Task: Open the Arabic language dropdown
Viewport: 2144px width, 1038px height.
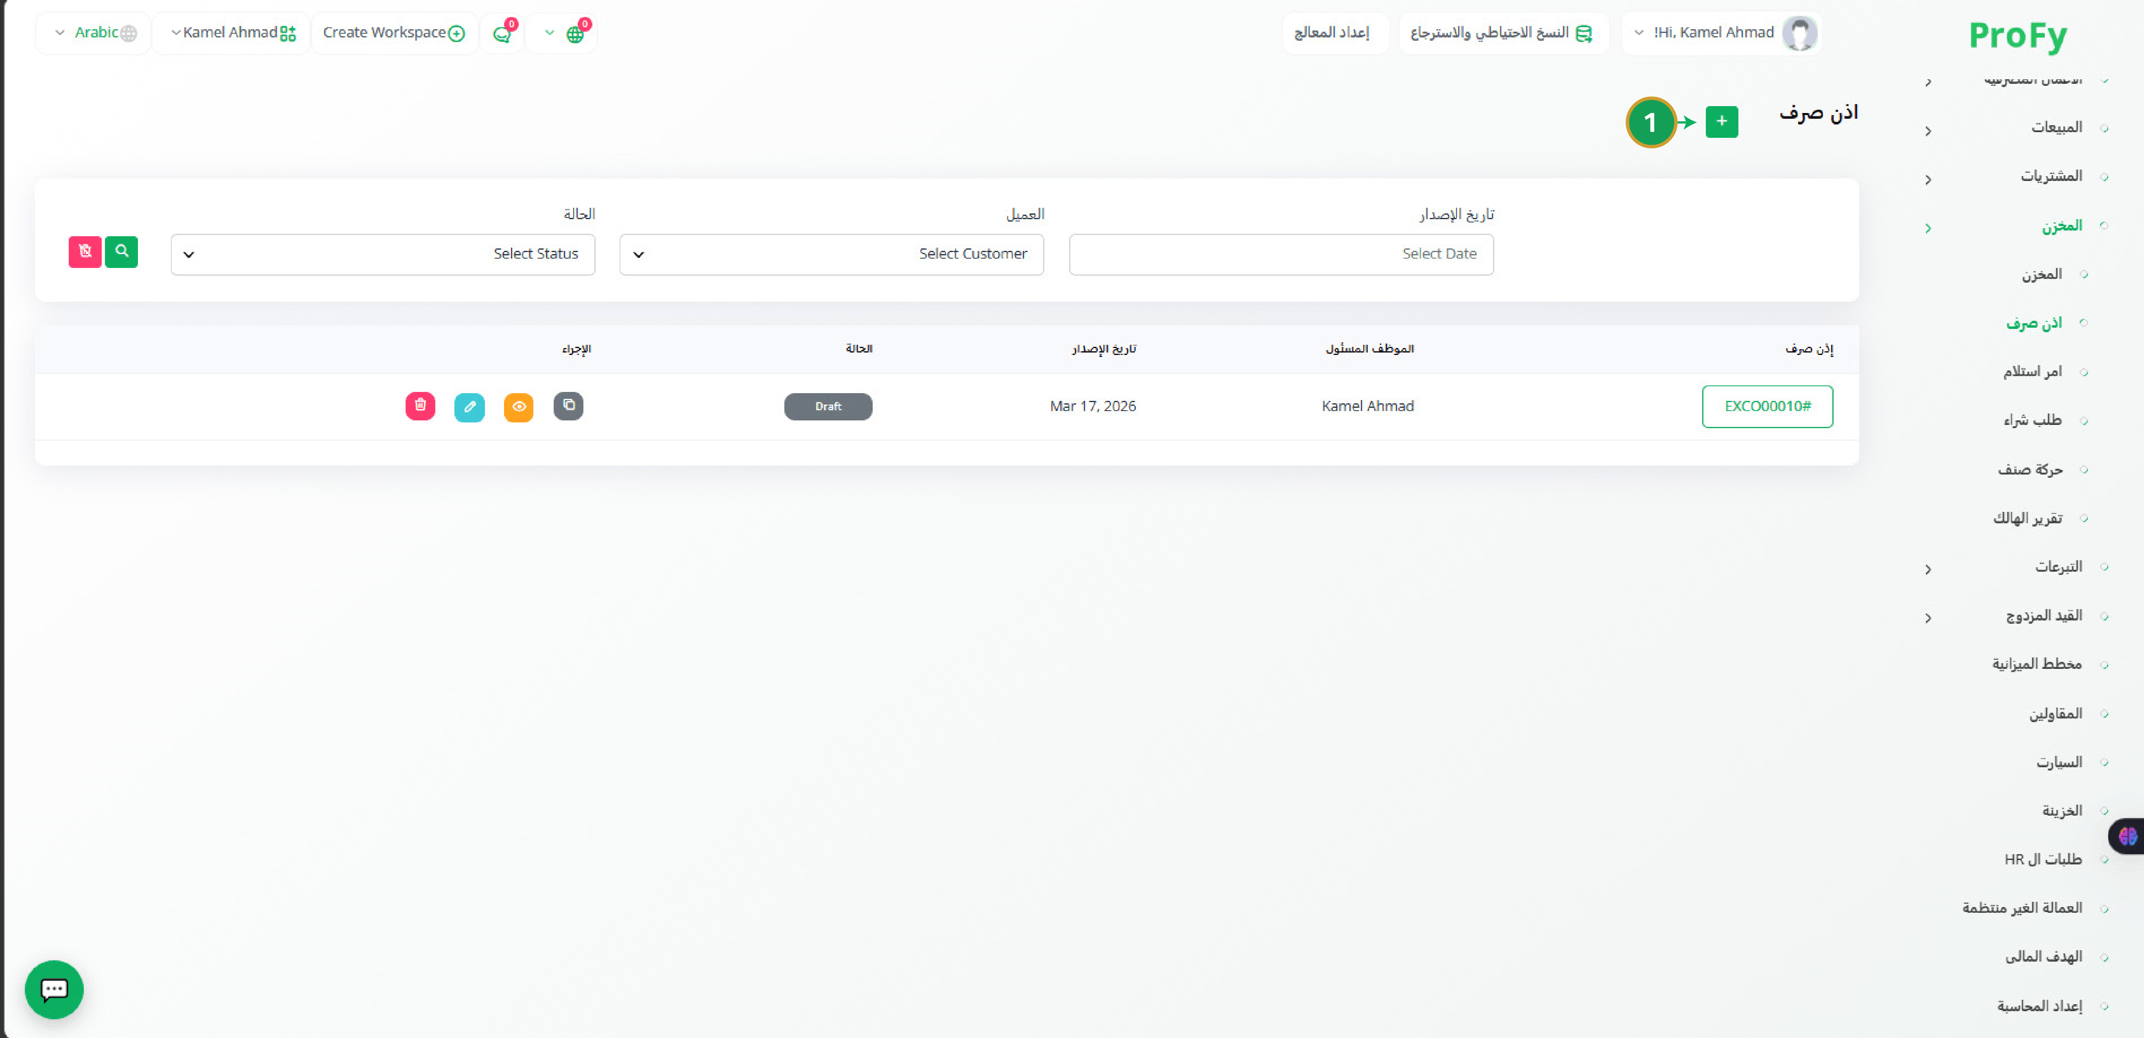Action: click(94, 33)
